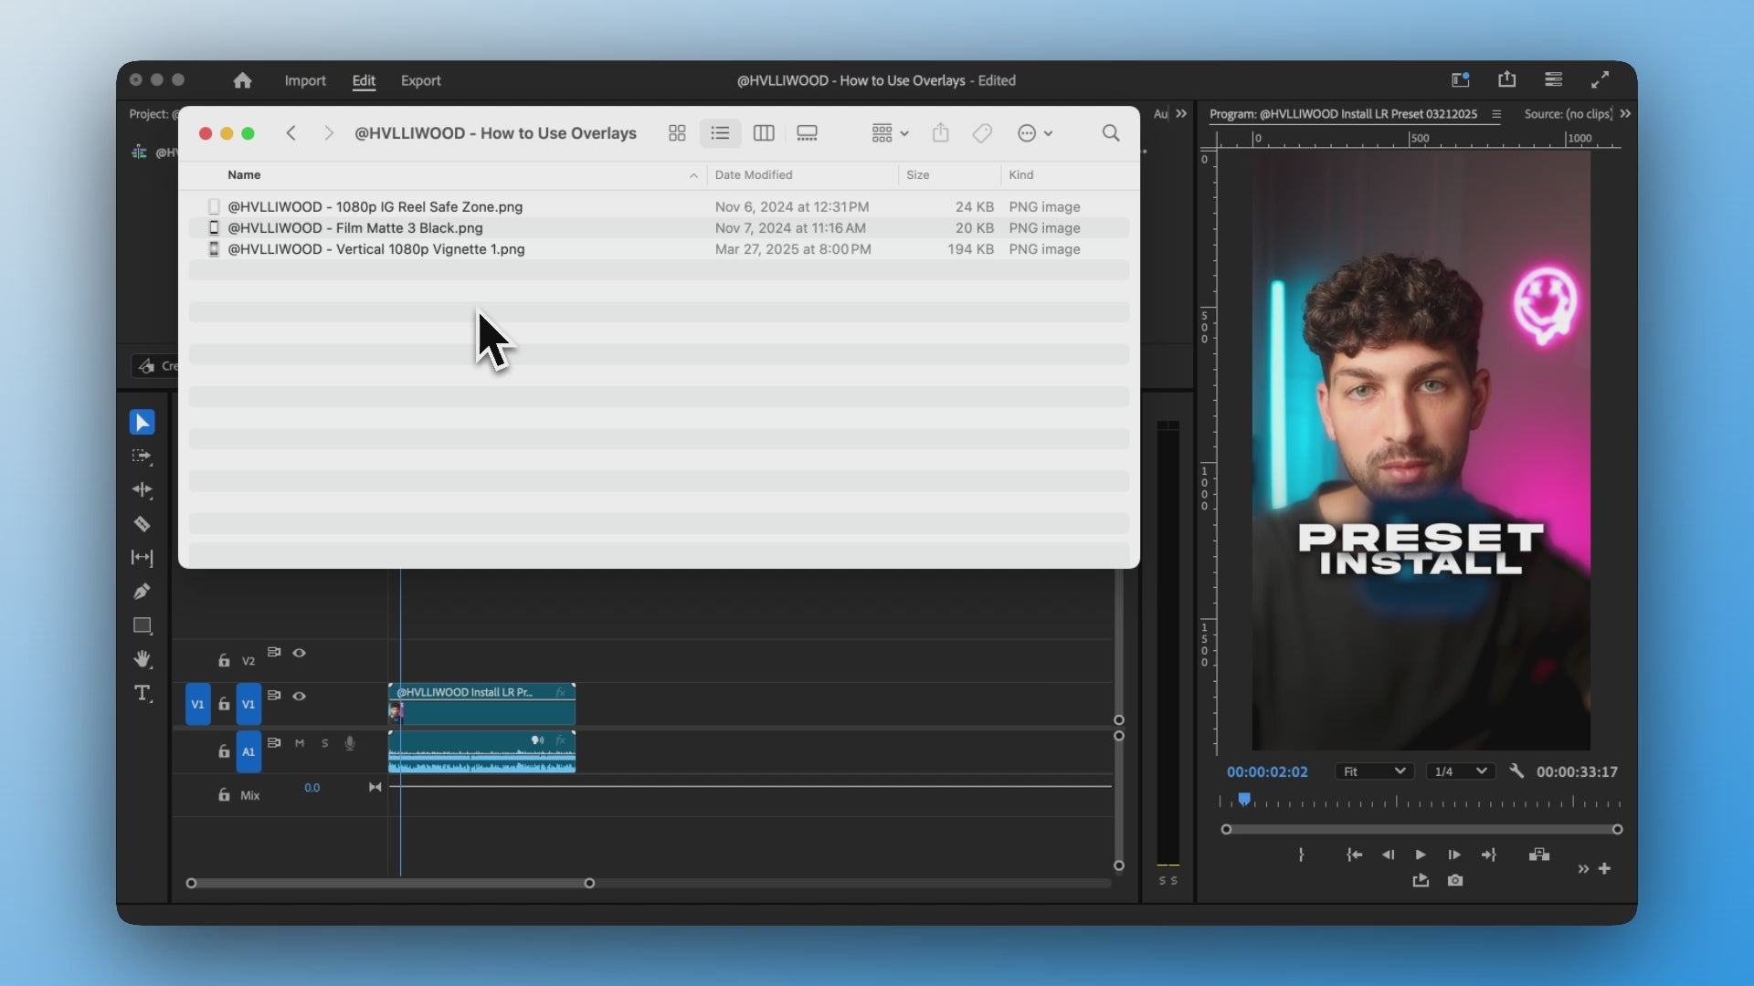1754x986 pixels.
Task: Open the progress dashboard icon in header
Action: pos(1554,80)
